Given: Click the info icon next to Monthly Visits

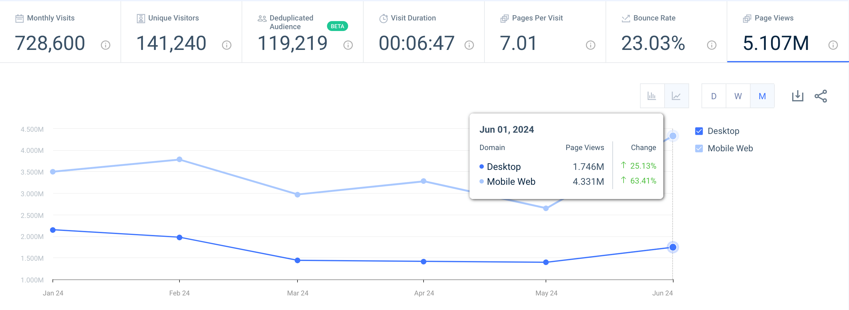Looking at the screenshot, I should (105, 46).
